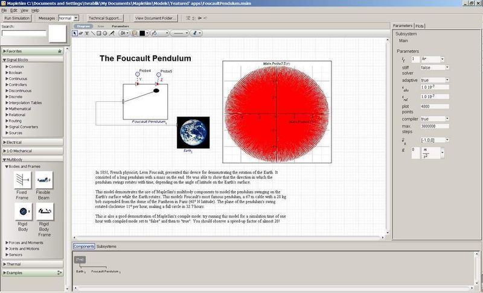Viewport: 483px width, 293px height.
Task: Click the Technical Support button
Action: point(105,18)
